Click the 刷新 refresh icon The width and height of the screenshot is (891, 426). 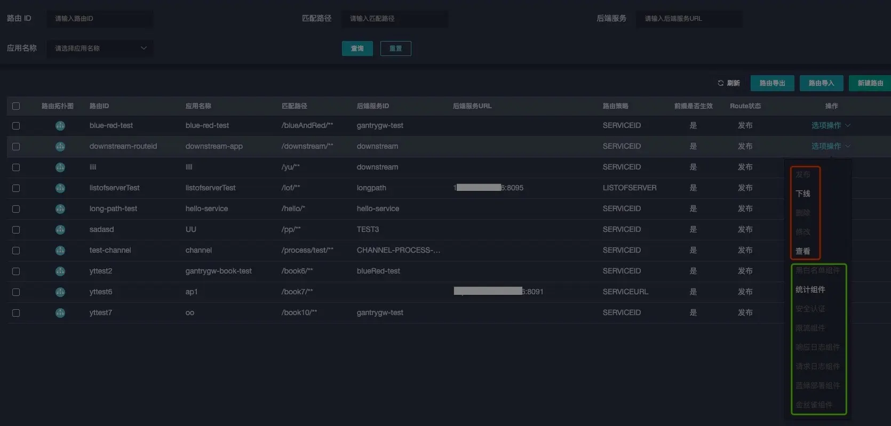(720, 83)
